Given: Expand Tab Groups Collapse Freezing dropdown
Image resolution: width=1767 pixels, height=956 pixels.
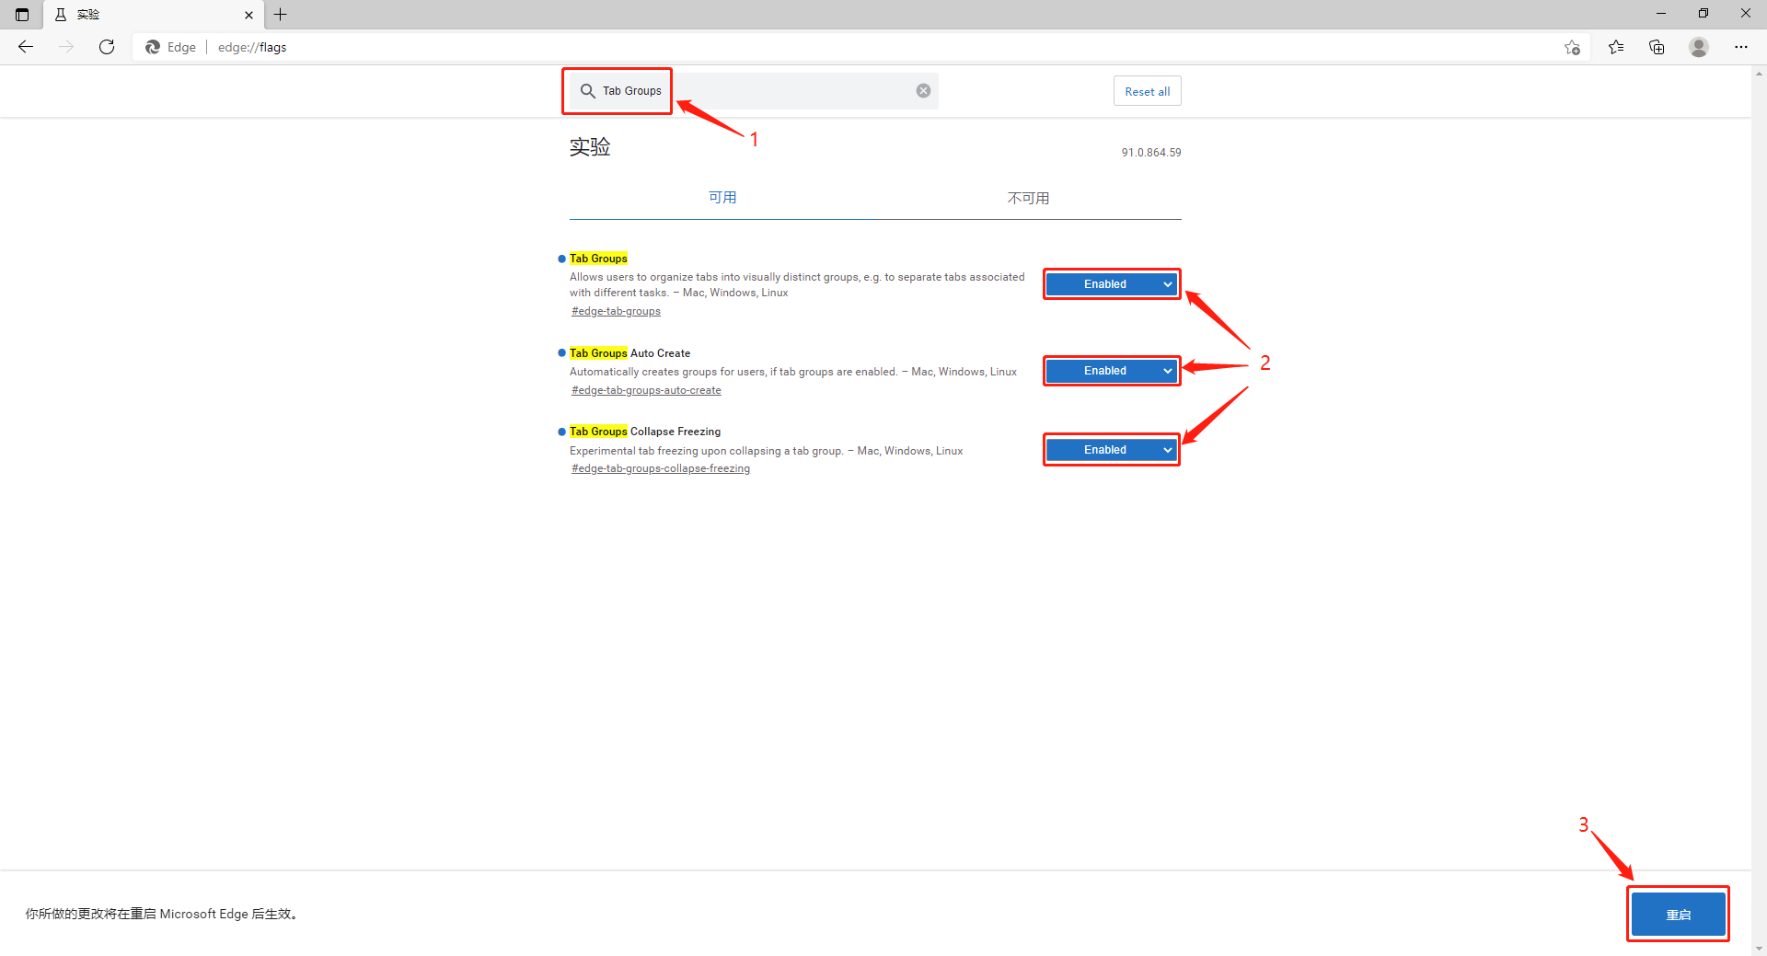Looking at the screenshot, I should [x=1112, y=450].
